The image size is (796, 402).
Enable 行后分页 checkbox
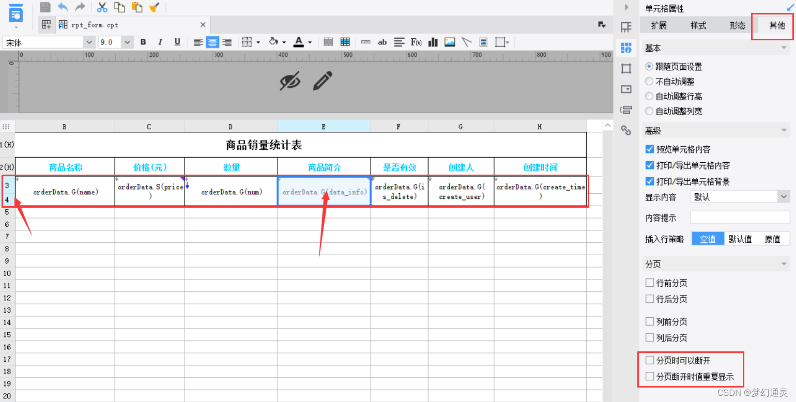tap(650, 299)
